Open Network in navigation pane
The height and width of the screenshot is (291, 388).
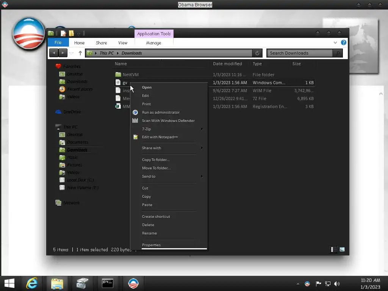(71, 203)
